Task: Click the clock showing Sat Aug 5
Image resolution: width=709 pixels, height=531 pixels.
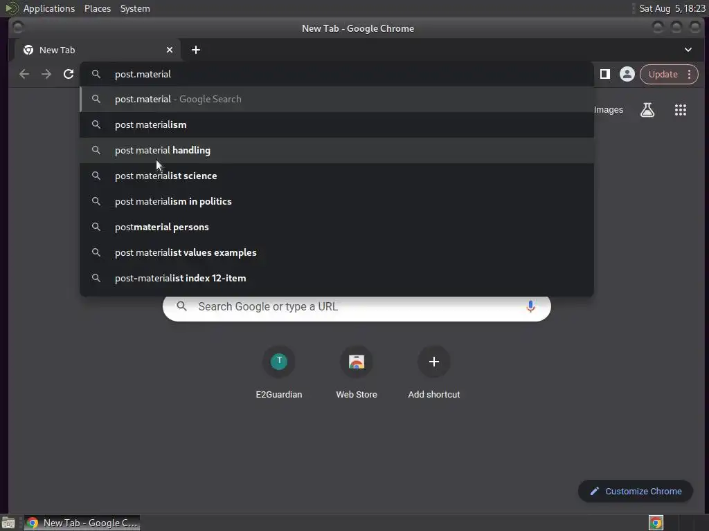Action: pos(672,8)
